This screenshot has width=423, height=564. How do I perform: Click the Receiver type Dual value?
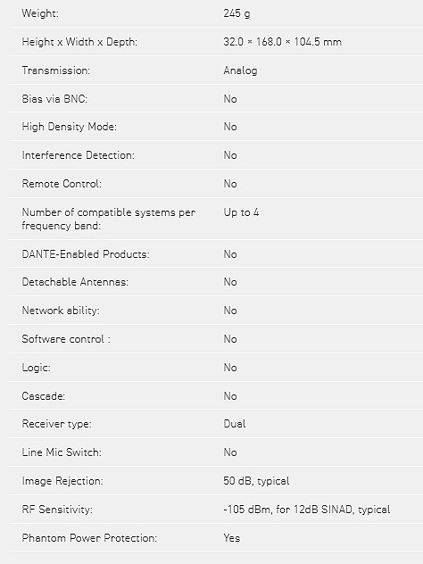(x=235, y=424)
